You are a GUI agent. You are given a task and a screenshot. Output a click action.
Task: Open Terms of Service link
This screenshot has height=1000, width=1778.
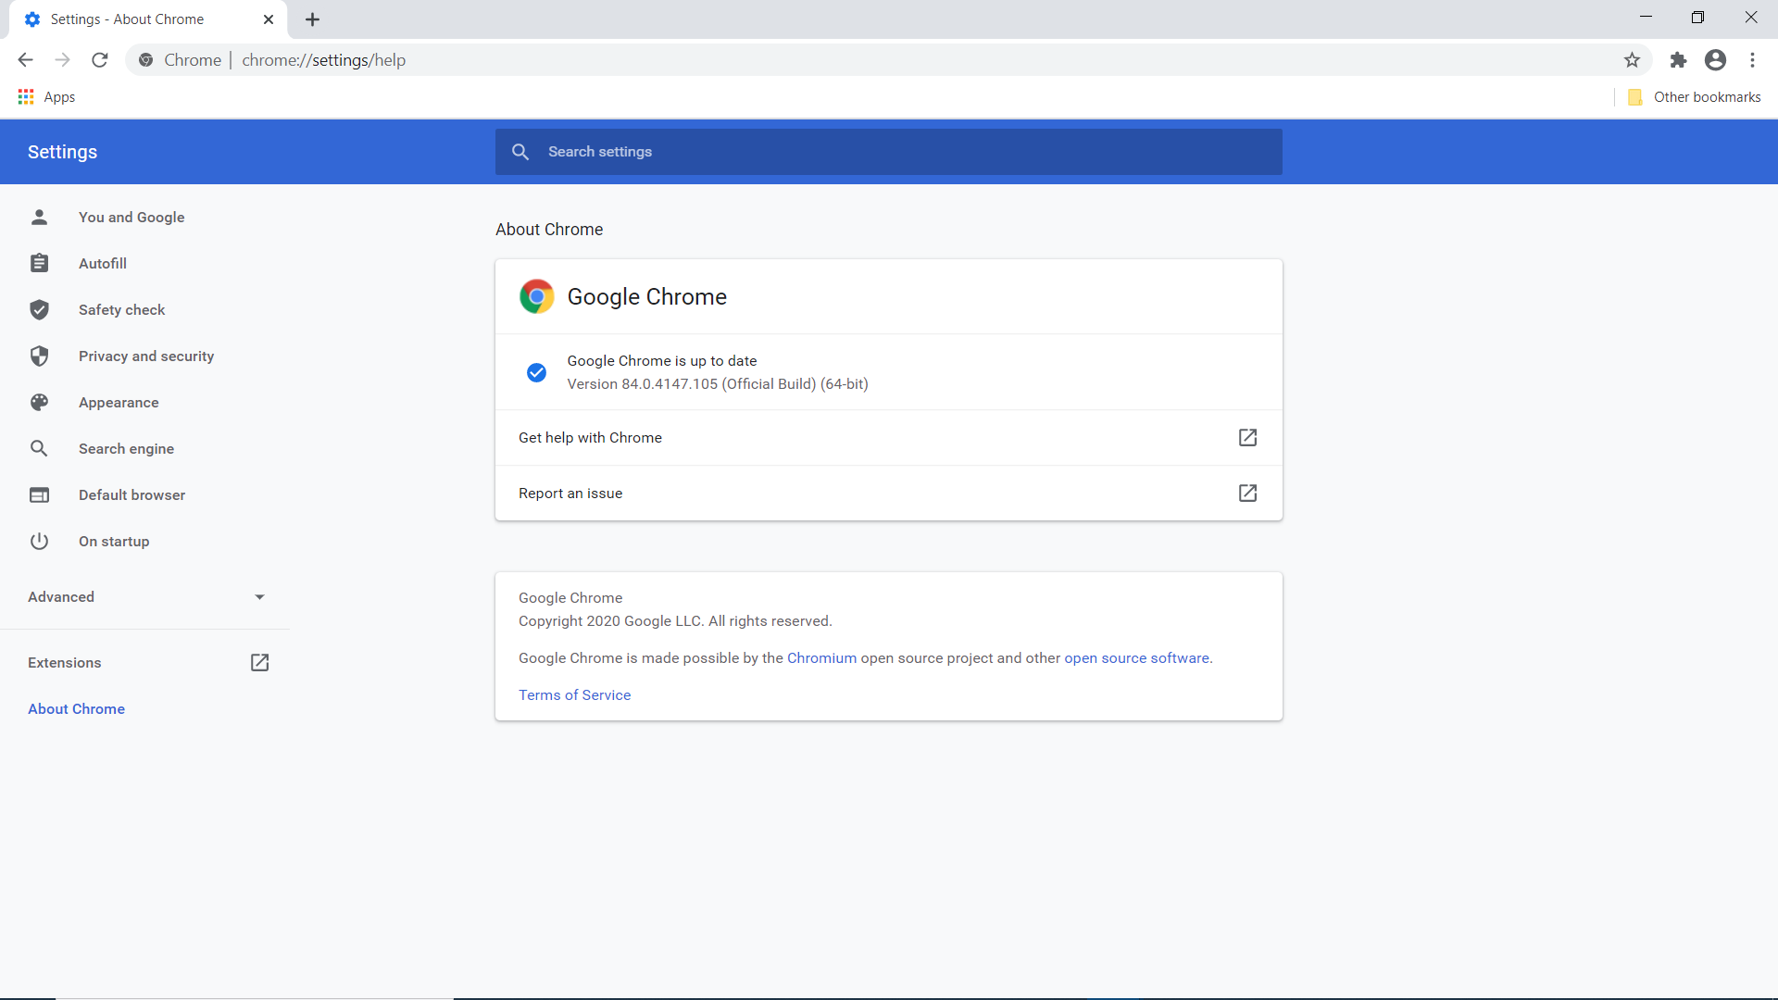click(574, 694)
